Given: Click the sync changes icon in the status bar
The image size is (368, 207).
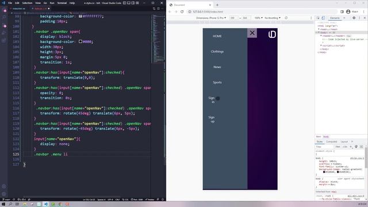Looking at the screenshot, I should point(14,200).
